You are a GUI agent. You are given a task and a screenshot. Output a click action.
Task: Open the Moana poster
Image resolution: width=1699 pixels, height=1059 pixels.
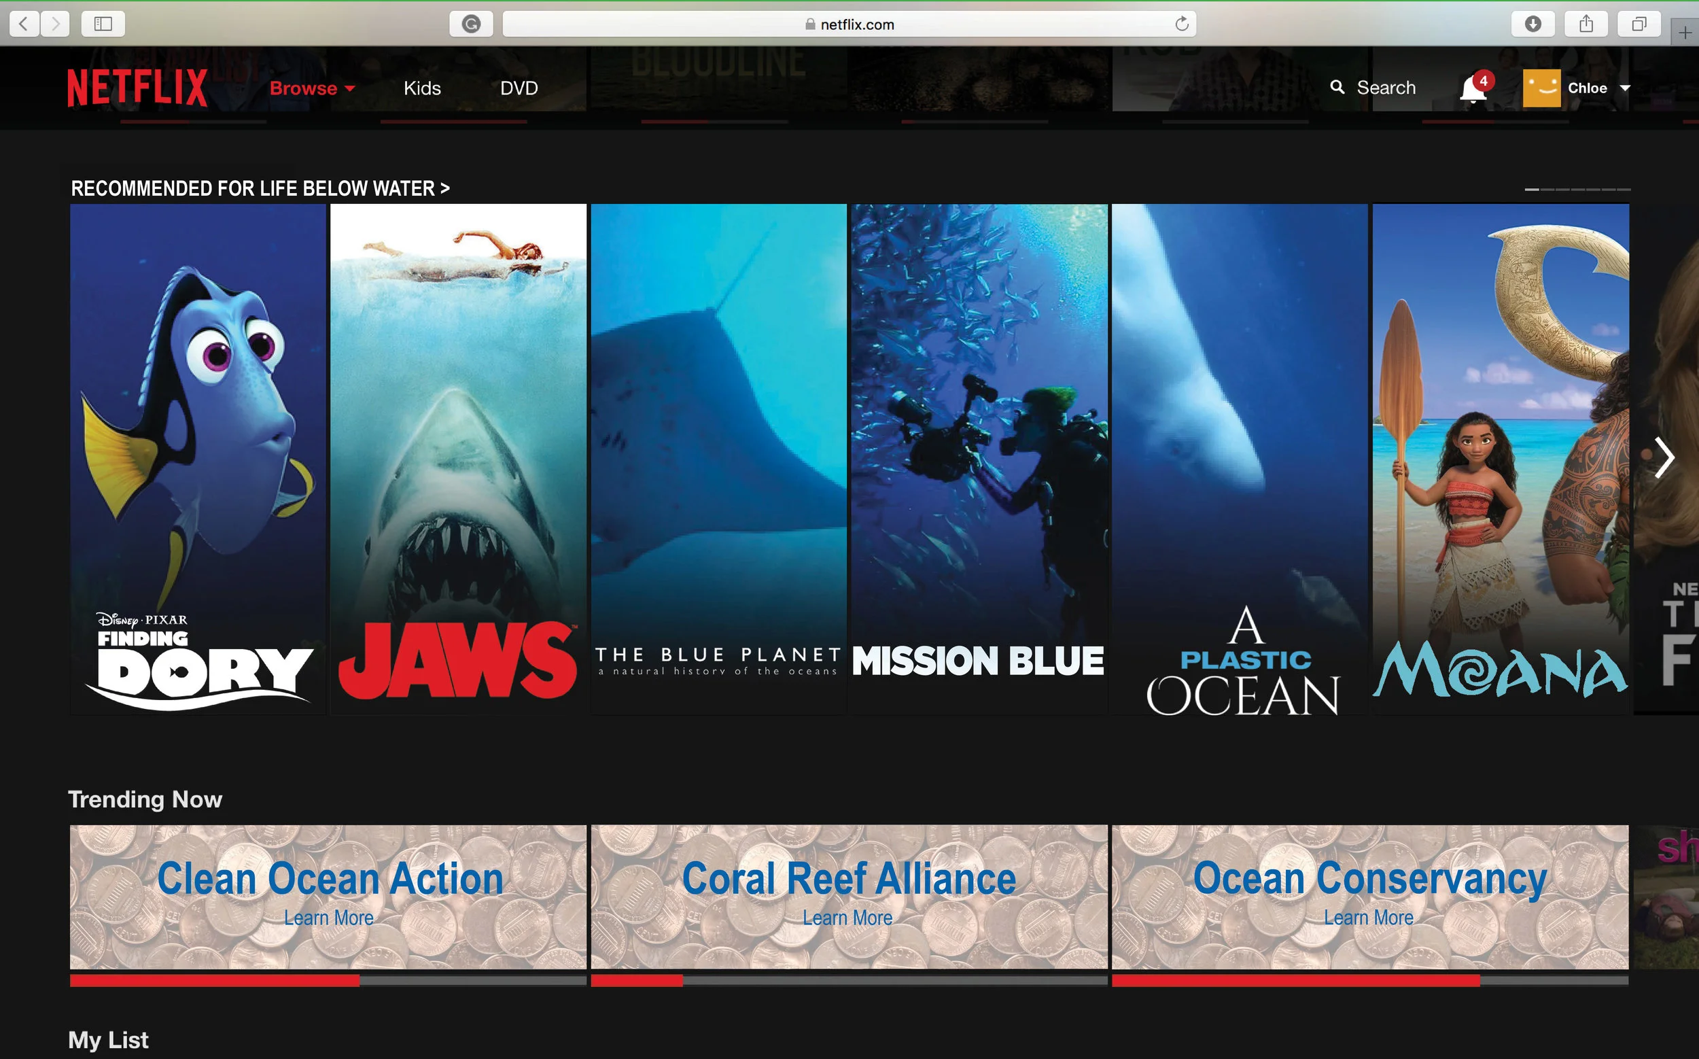click(x=1500, y=459)
